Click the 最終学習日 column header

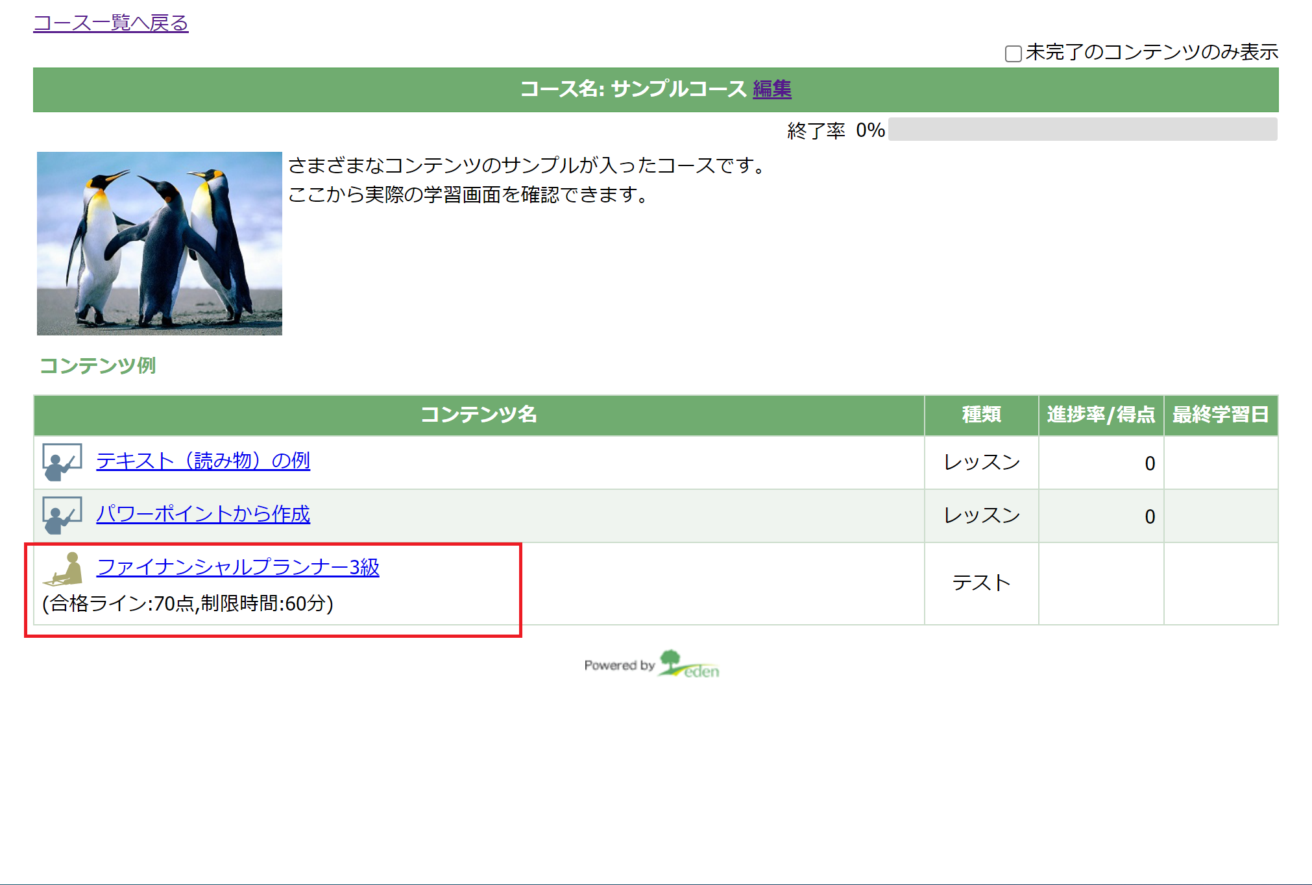(x=1221, y=415)
